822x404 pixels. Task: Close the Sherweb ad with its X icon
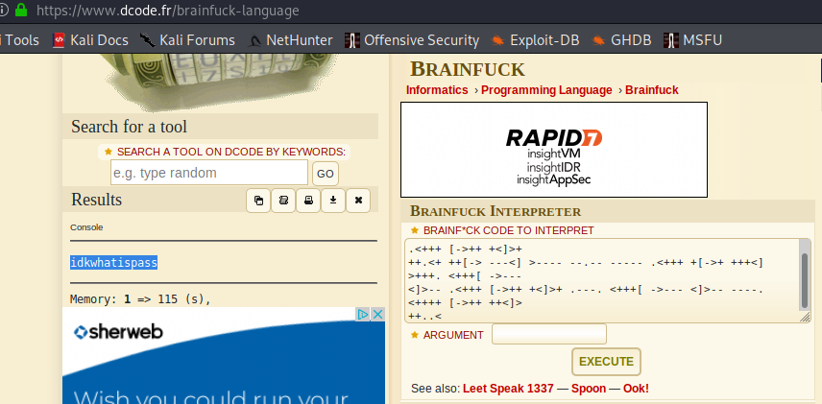[x=377, y=315]
